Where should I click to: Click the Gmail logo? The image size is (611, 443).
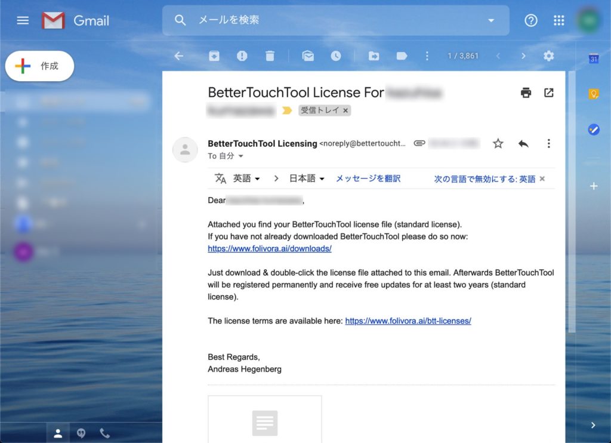coord(75,20)
